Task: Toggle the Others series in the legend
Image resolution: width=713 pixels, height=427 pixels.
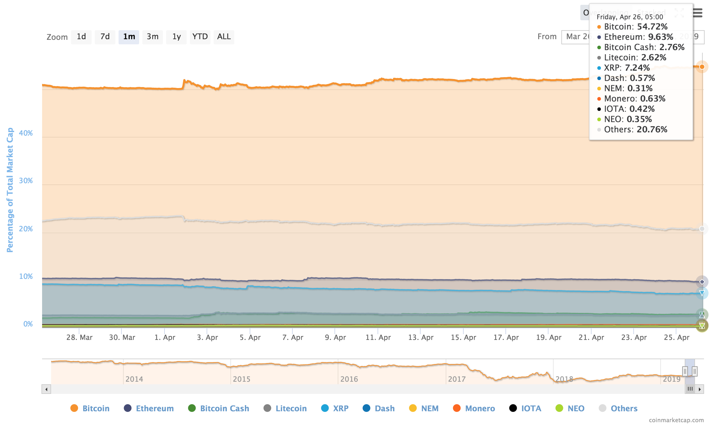Action: (618, 408)
